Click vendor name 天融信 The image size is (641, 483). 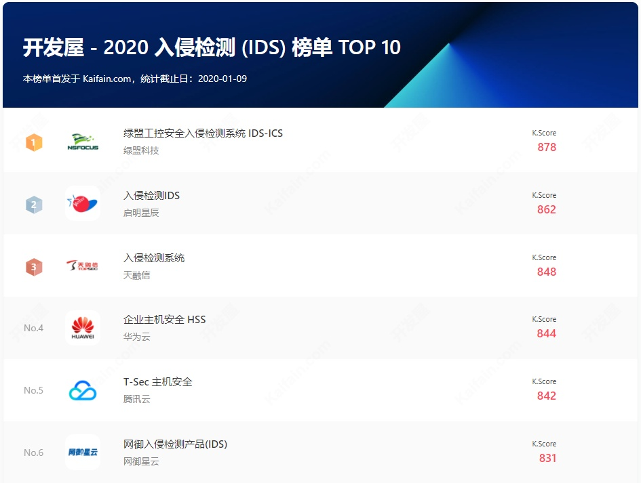coord(136,275)
